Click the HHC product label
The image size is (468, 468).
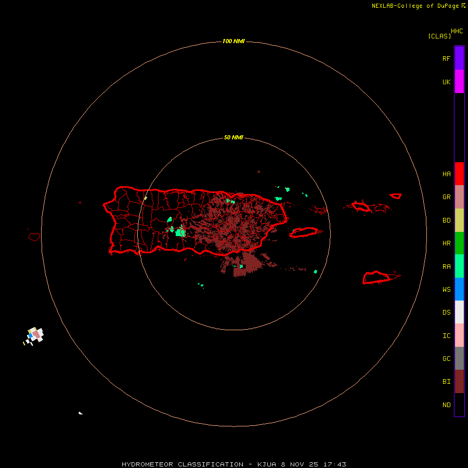tap(457, 31)
